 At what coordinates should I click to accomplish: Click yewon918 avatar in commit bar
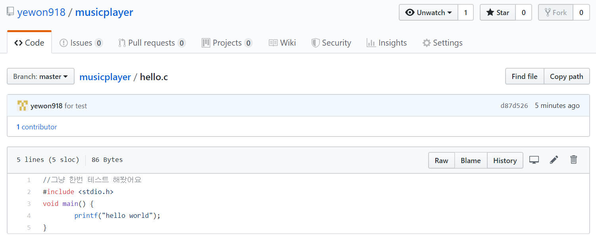tap(22, 106)
